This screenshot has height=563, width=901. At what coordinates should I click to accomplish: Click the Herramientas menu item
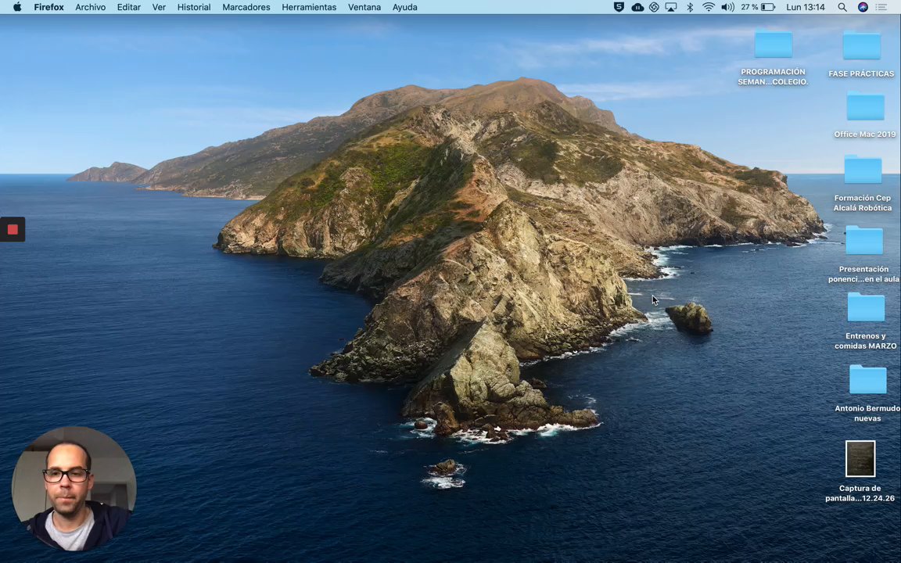coord(309,7)
